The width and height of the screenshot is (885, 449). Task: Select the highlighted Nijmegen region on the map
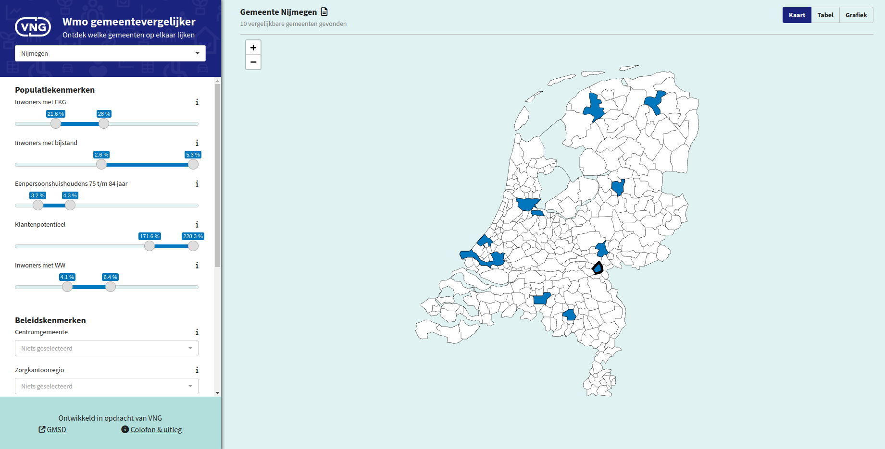597,268
